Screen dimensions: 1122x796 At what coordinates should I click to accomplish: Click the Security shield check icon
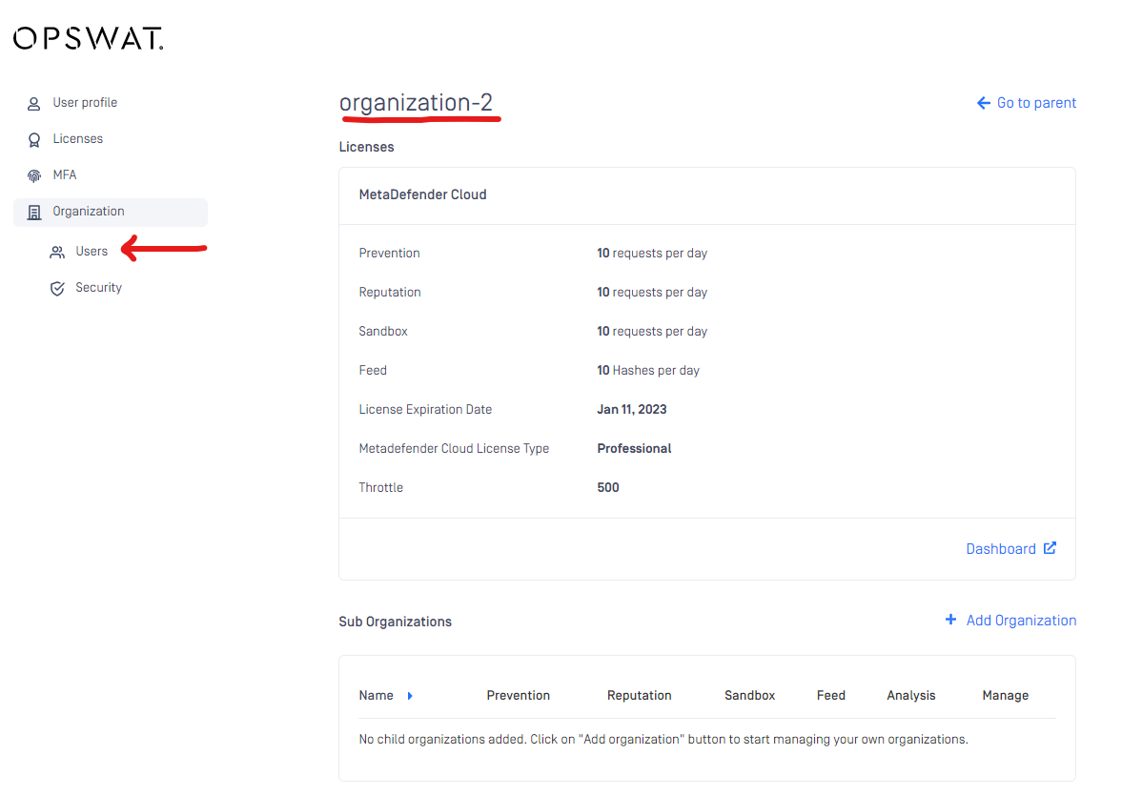tap(57, 288)
